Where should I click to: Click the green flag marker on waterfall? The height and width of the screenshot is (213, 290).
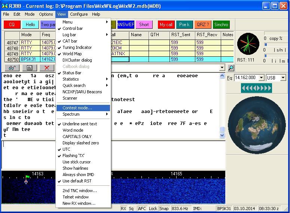(27, 176)
